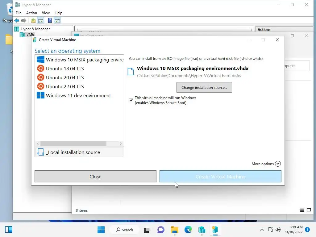Switch to Hyper-V Manager taskbar icon
This screenshot has width=316, height=237.
click(202, 230)
